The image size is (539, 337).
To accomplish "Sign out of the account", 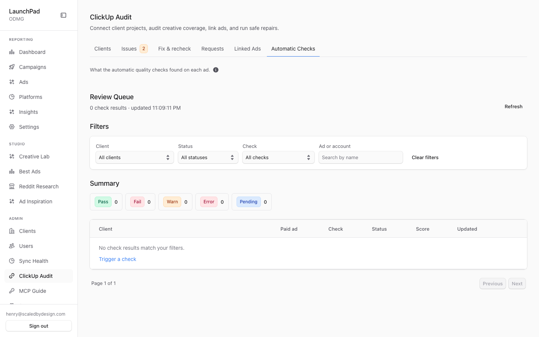I will [x=39, y=326].
